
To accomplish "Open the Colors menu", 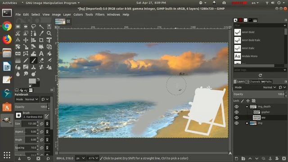I will click(78, 14).
